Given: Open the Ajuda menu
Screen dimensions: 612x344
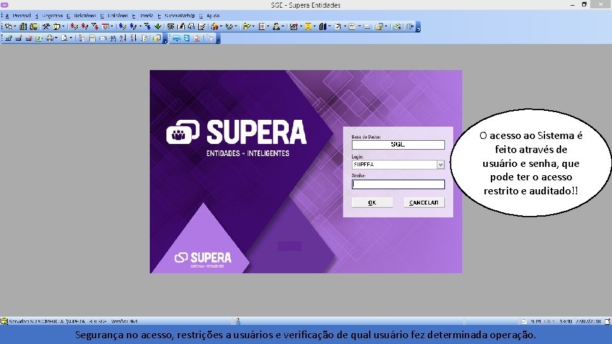Looking at the screenshot, I should pos(213,15).
